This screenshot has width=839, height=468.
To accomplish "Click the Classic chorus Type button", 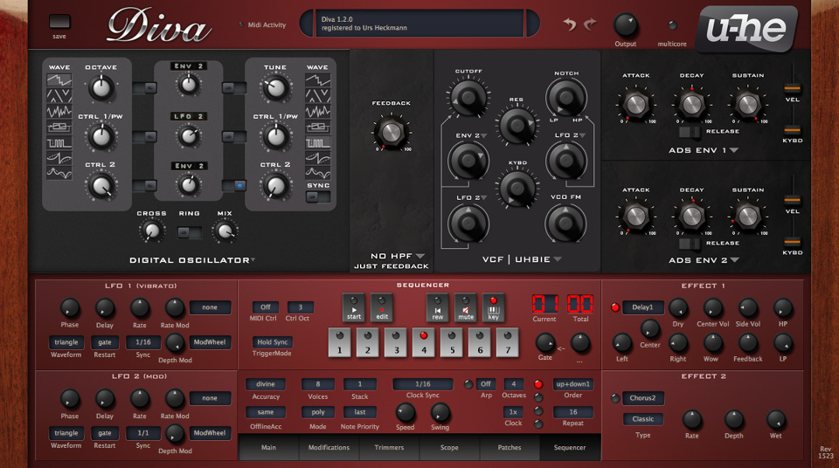I will tap(642, 419).
